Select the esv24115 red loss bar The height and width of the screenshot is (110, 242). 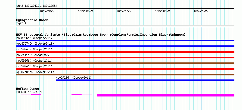click(x=125, y=58)
